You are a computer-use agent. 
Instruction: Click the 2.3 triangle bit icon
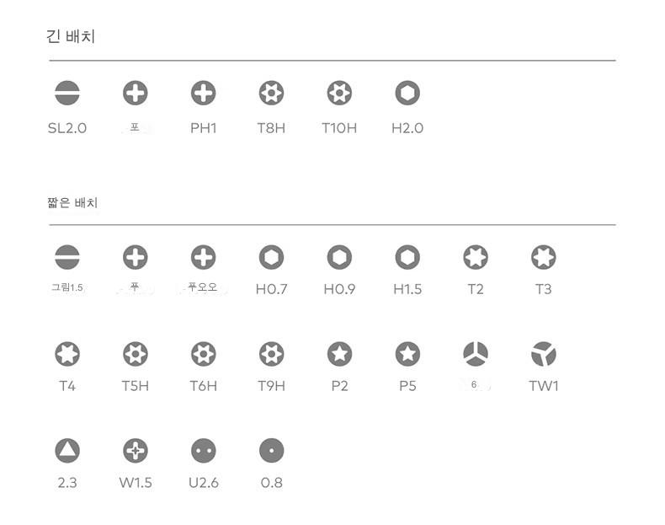pos(67,451)
